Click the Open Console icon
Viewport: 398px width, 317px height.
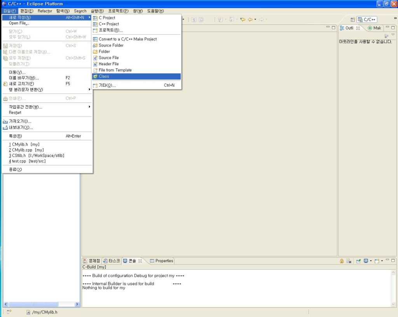(x=377, y=261)
